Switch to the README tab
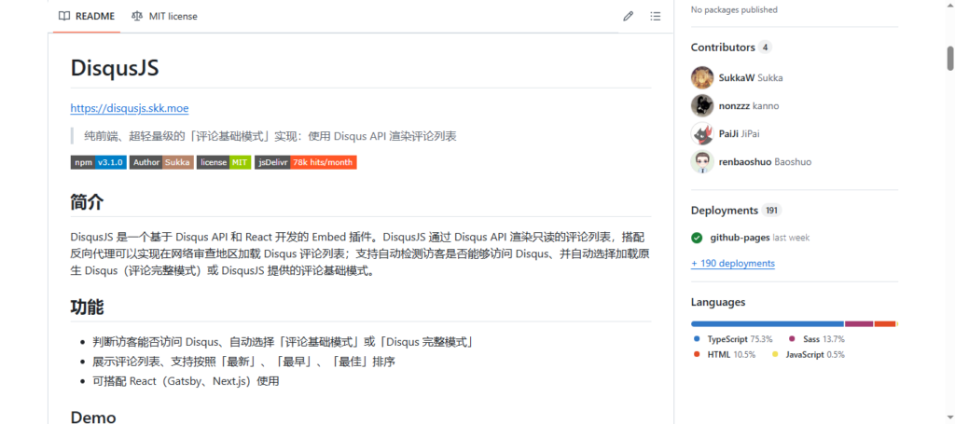Image resolution: width=955 pixels, height=424 pixels. [87, 16]
